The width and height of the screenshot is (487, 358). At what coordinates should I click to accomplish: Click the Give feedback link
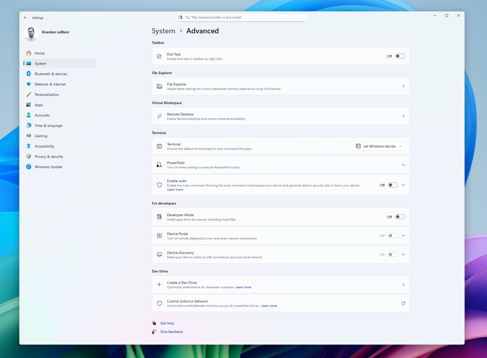[x=171, y=331]
